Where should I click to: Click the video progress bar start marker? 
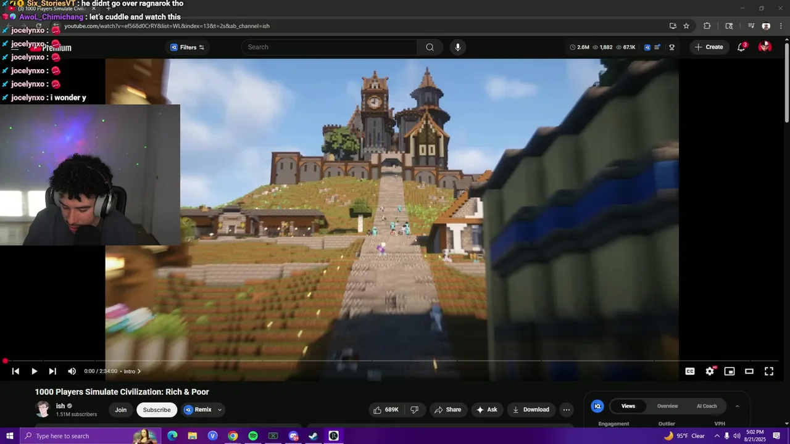point(5,361)
